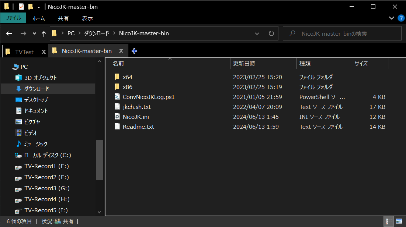406x227 pixels.
Task: Click navigation pane scrollbar thumb
Action: (x=99, y=160)
